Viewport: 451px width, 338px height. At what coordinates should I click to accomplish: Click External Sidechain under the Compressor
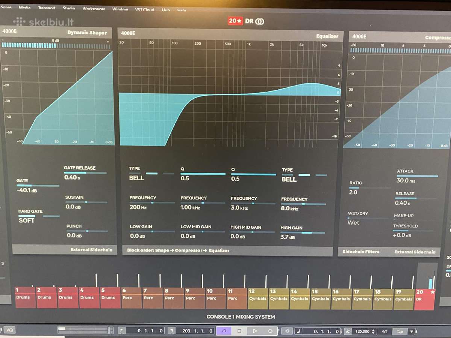click(415, 252)
